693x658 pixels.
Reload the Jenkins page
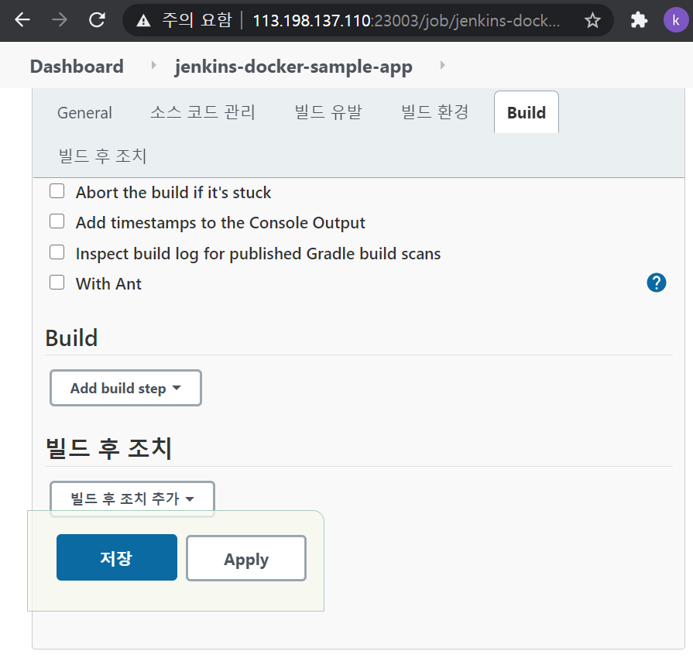pyautogui.click(x=97, y=20)
